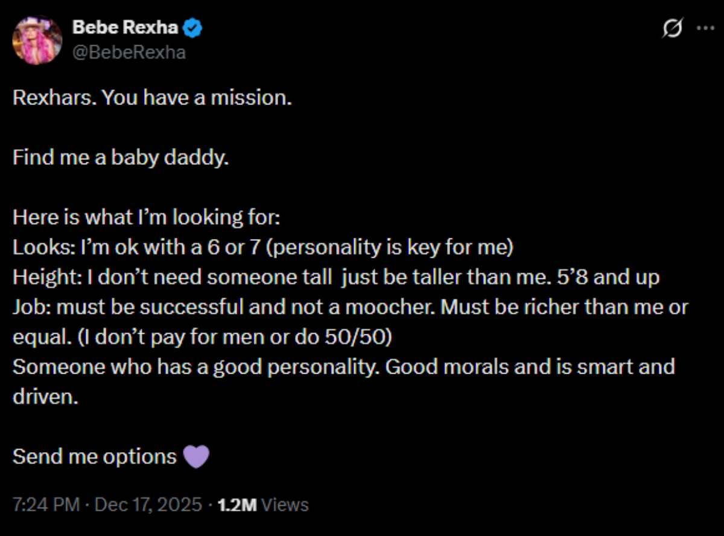The image size is (724, 536).
Task: Click the 7:24 PM time text
Action: point(46,505)
